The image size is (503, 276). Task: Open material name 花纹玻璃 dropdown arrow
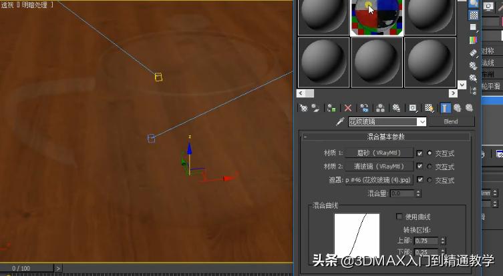point(422,122)
